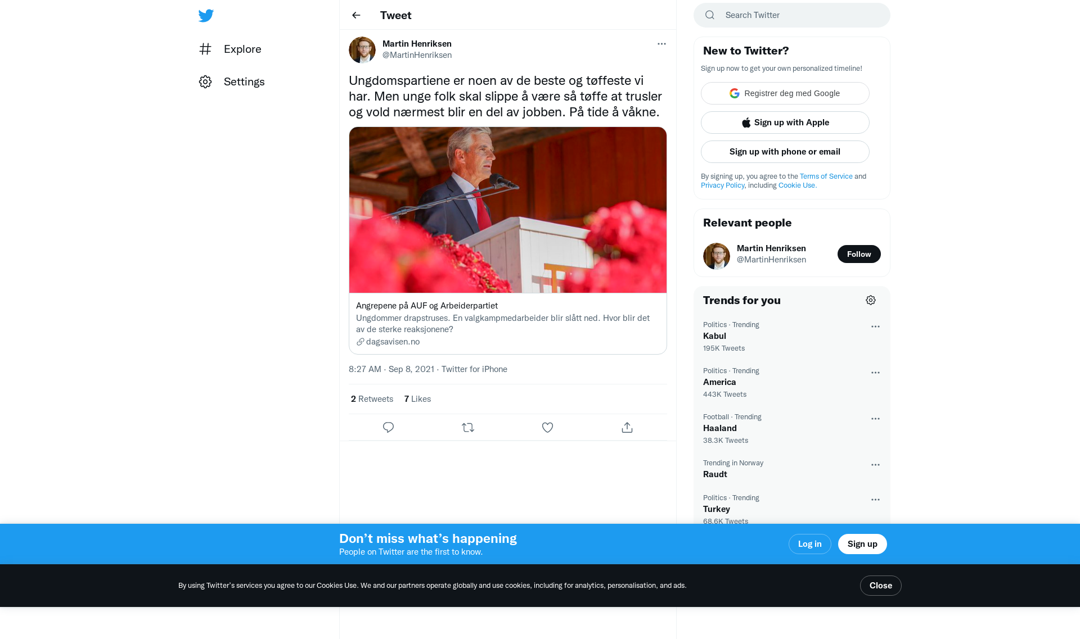Go back using the arrow icon
Screen dimensions: 1080x639
tap(356, 15)
